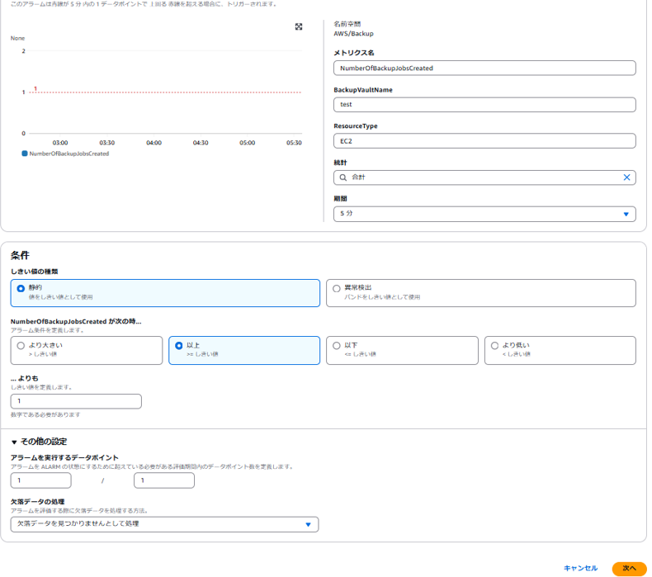This screenshot has width=652, height=577.
Task: Click the 次へ button
Action: pos(629,568)
